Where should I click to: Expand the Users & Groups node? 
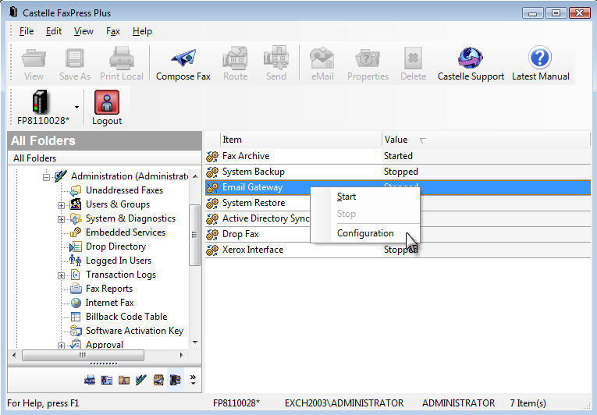(x=62, y=204)
